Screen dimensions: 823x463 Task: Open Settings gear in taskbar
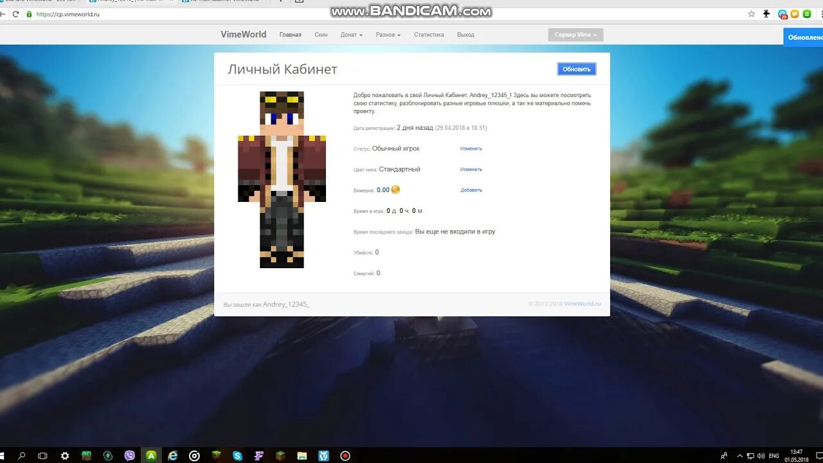point(65,456)
